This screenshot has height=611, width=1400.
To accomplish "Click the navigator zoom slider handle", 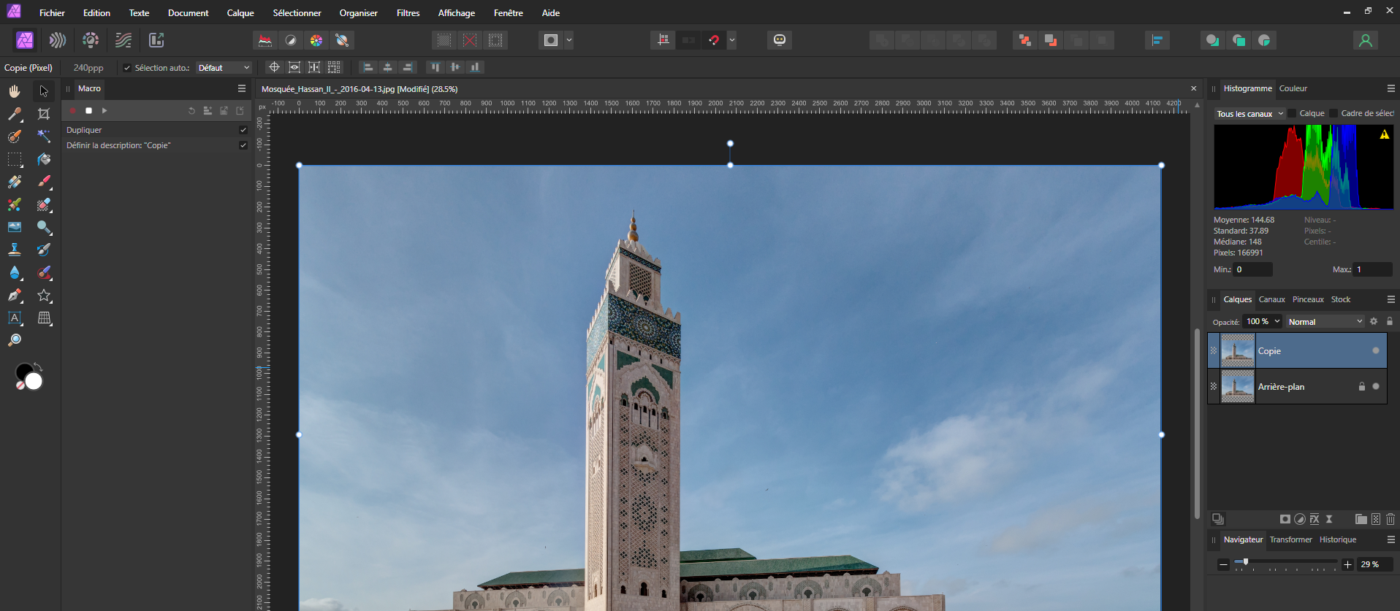I will pos(1245,561).
